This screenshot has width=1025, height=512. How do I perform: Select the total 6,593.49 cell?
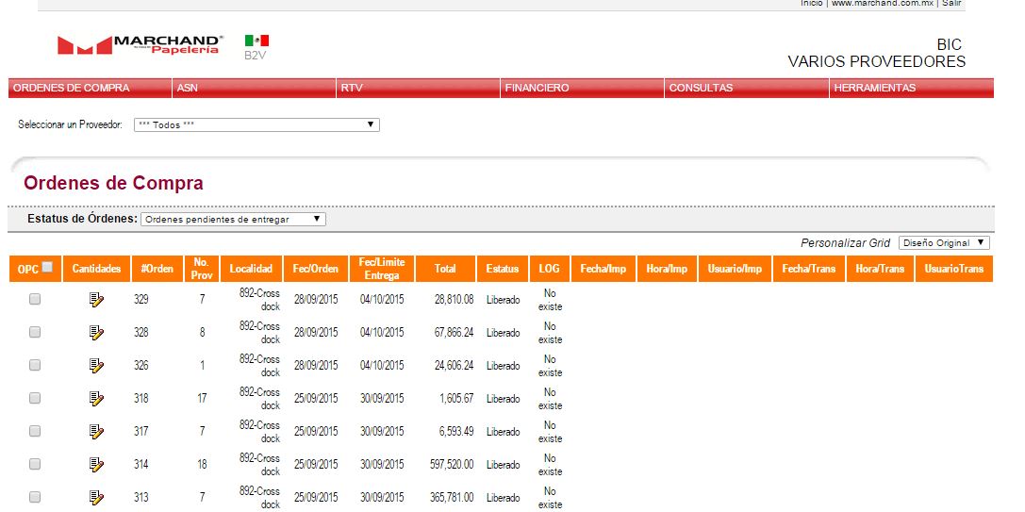pos(456,432)
